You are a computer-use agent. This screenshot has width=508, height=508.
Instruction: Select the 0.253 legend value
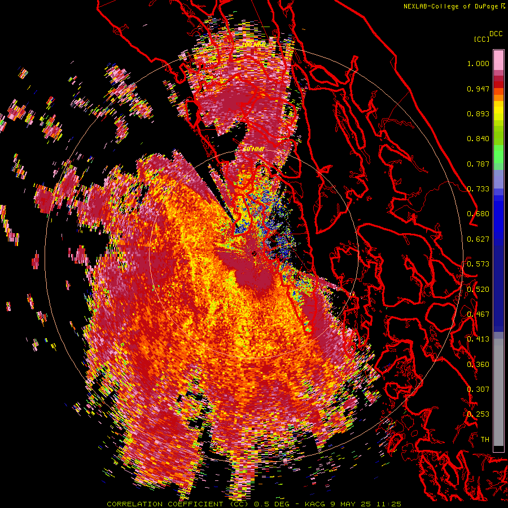(x=478, y=414)
